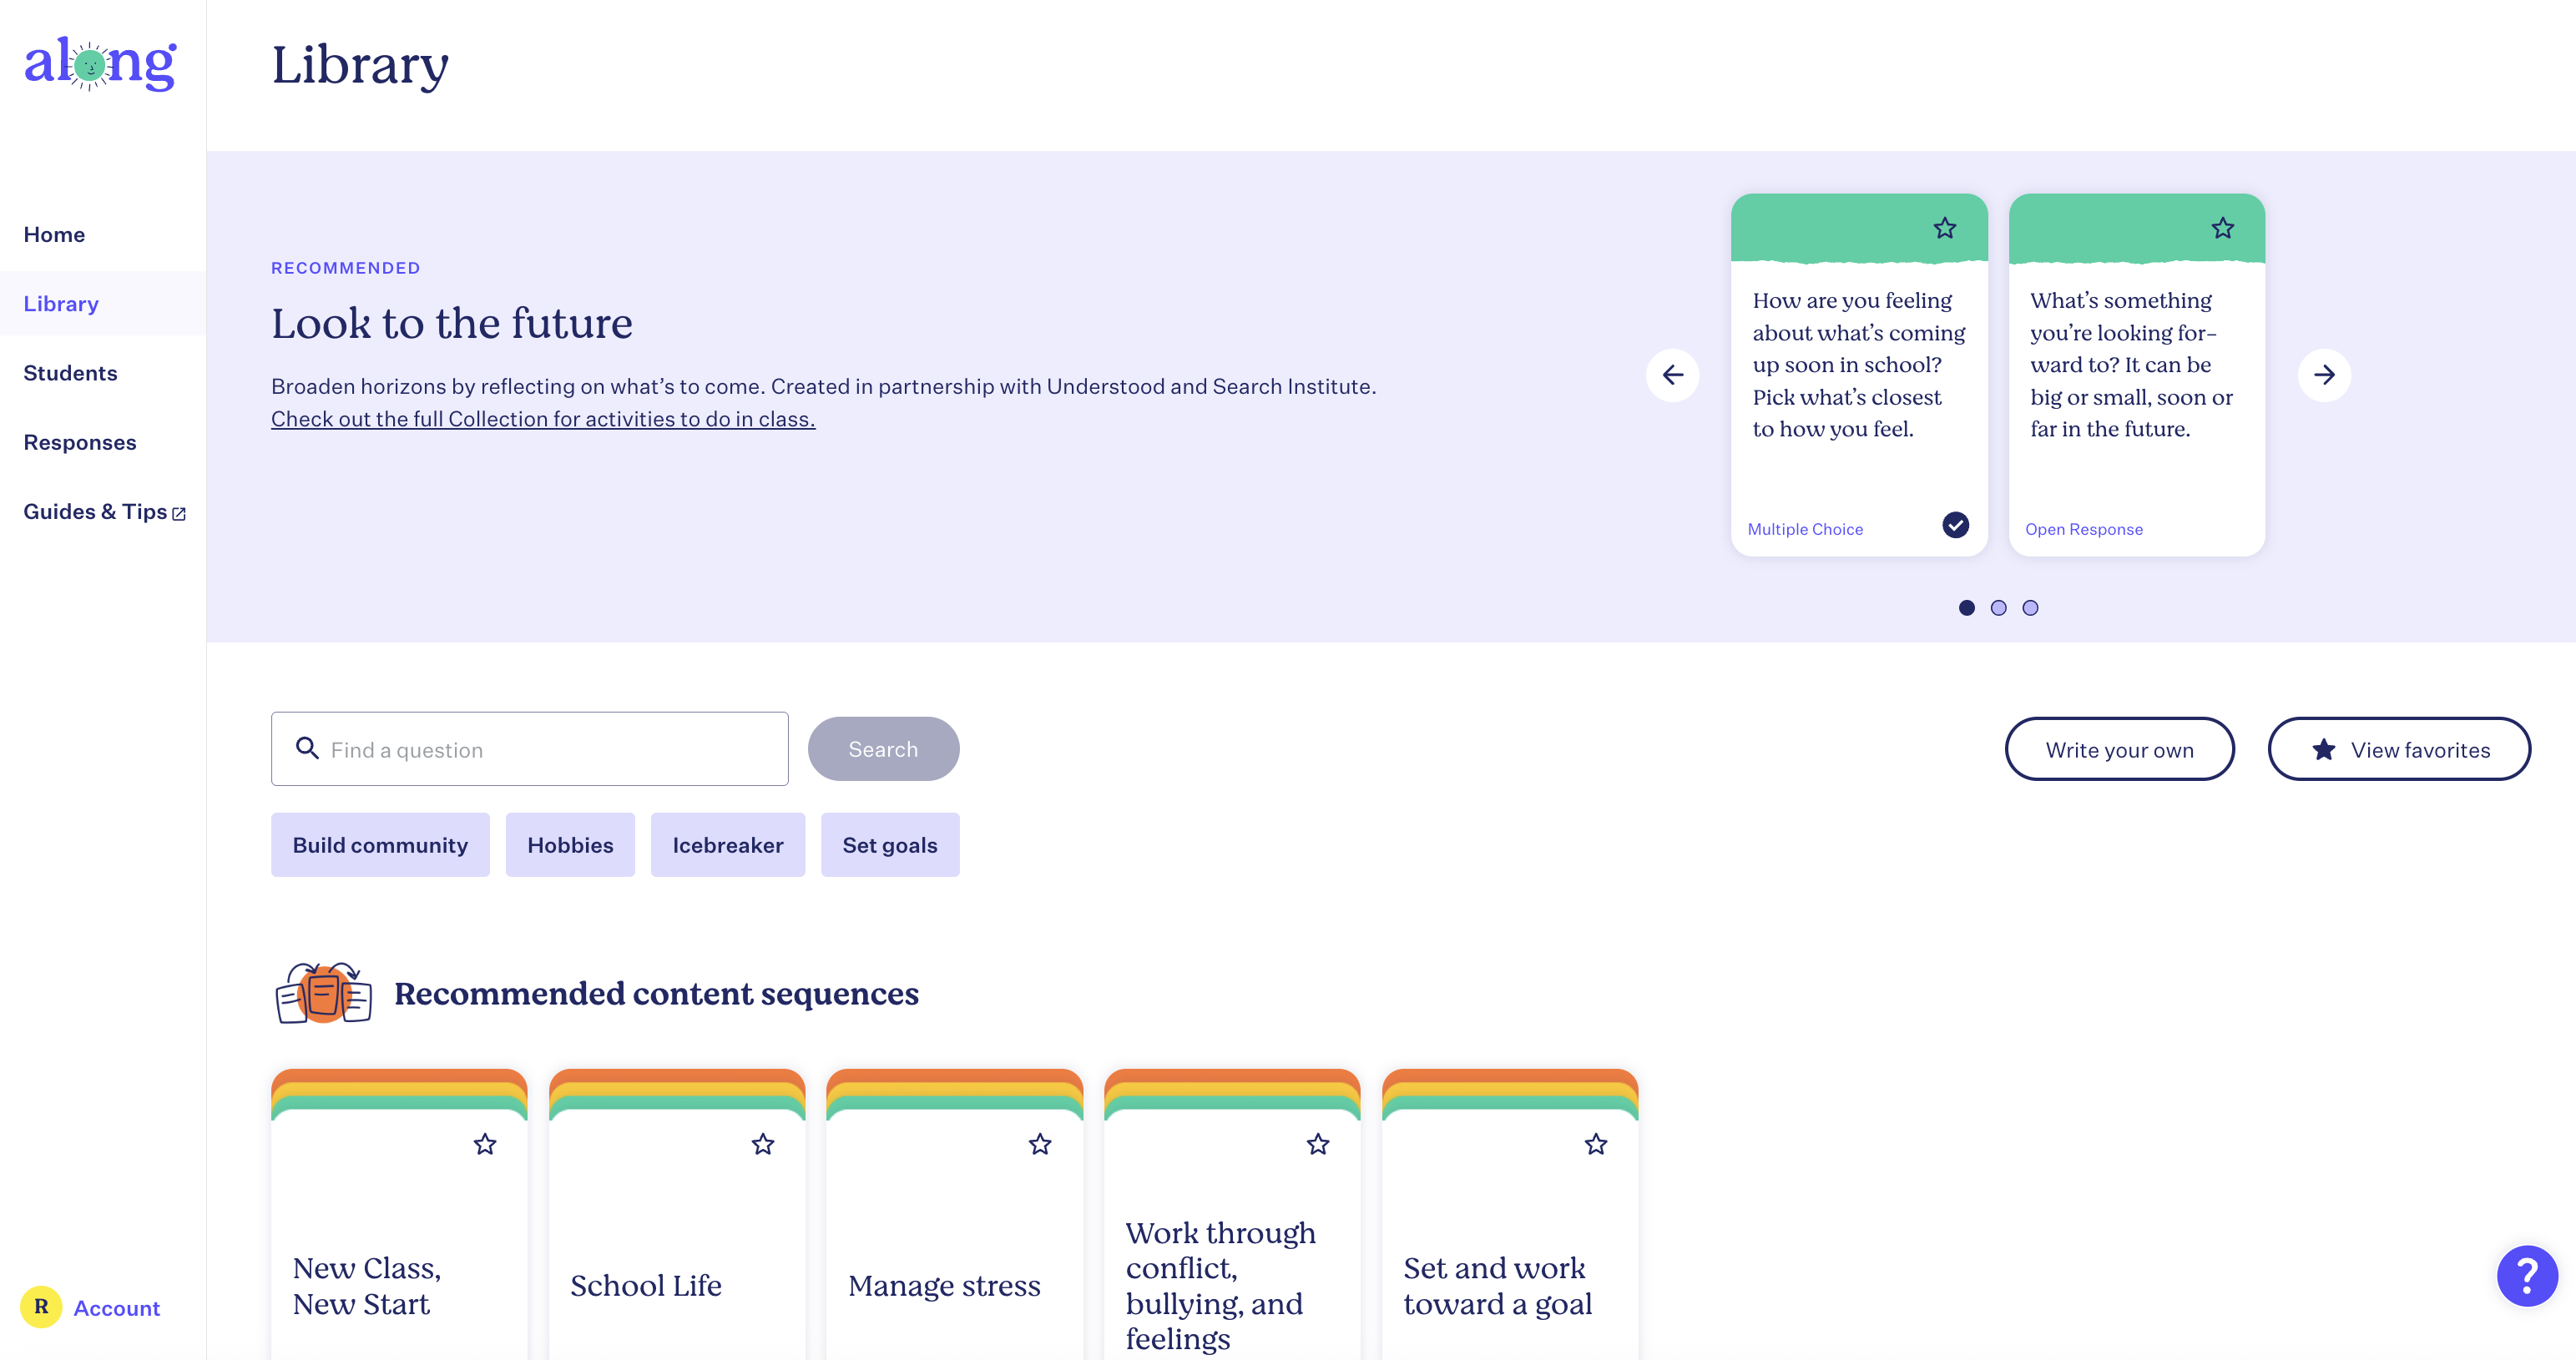This screenshot has height=1360, width=2576.
Task: Select the Icebreaker filter chip
Action: coord(727,844)
